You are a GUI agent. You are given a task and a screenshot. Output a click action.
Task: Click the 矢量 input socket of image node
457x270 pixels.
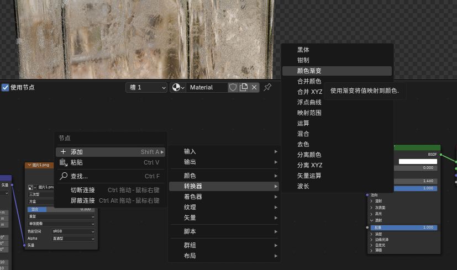coord(24,246)
